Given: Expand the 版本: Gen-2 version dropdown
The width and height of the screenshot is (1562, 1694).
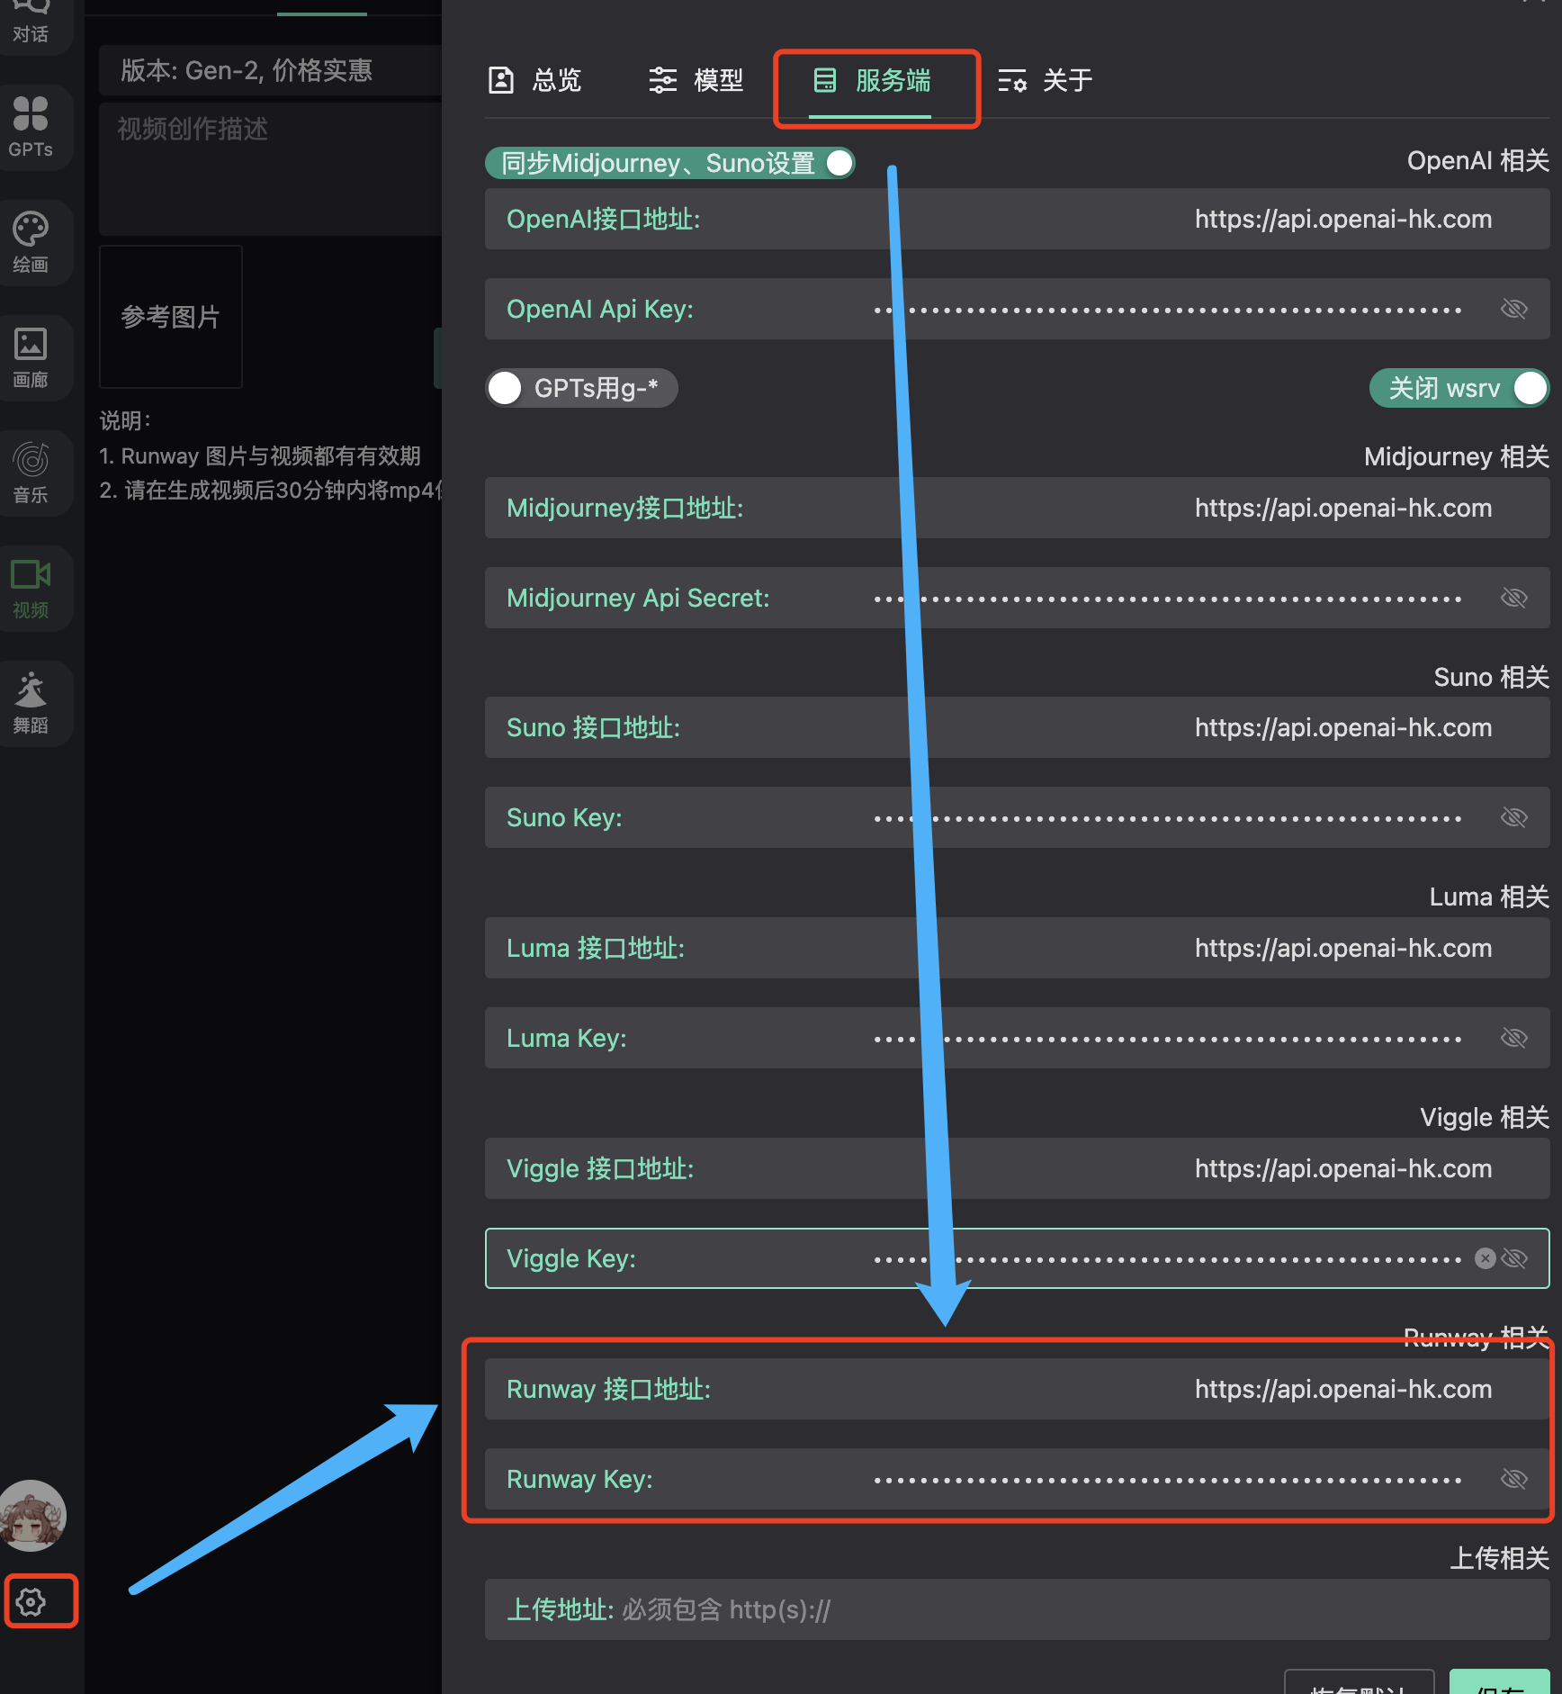Looking at the screenshot, I should (x=270, y=70).
